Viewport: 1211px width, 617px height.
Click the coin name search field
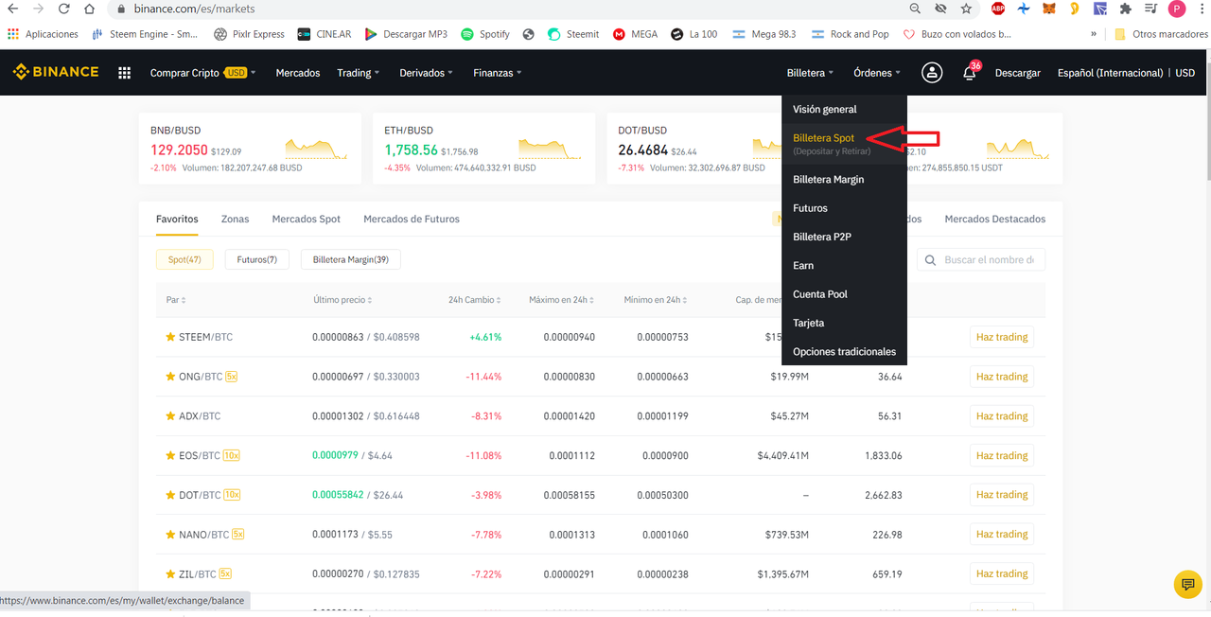(x=981, y=259)
